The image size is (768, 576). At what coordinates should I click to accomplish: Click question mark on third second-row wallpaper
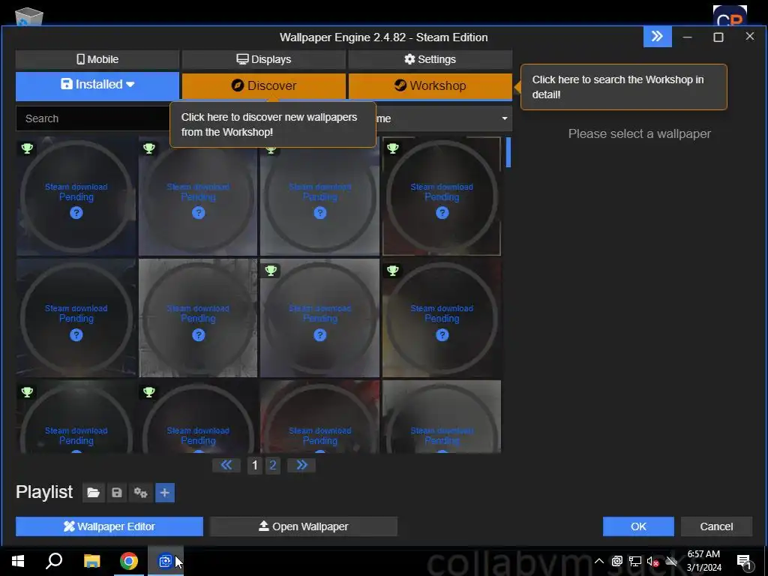[x=319, y=335]
